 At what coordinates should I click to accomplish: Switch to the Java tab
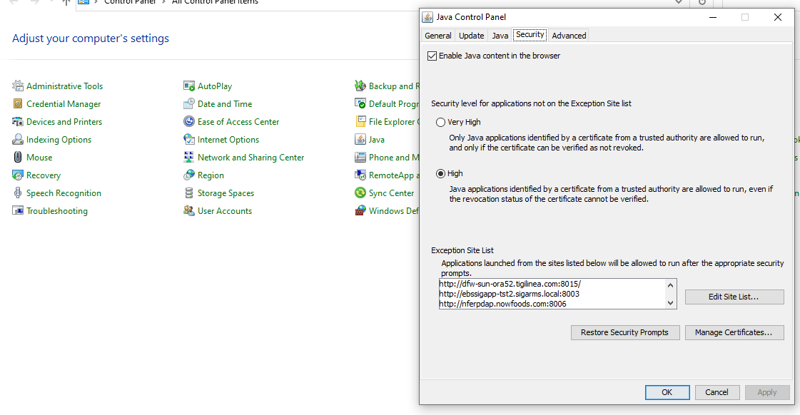500,36
